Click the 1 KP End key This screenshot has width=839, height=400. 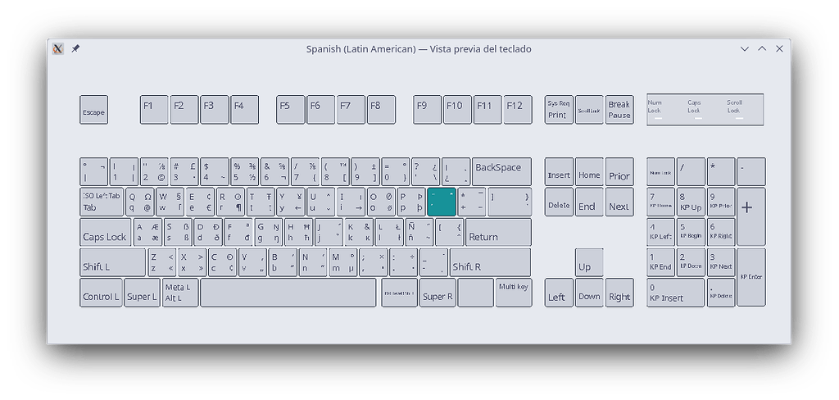click(x=661, y=262)
